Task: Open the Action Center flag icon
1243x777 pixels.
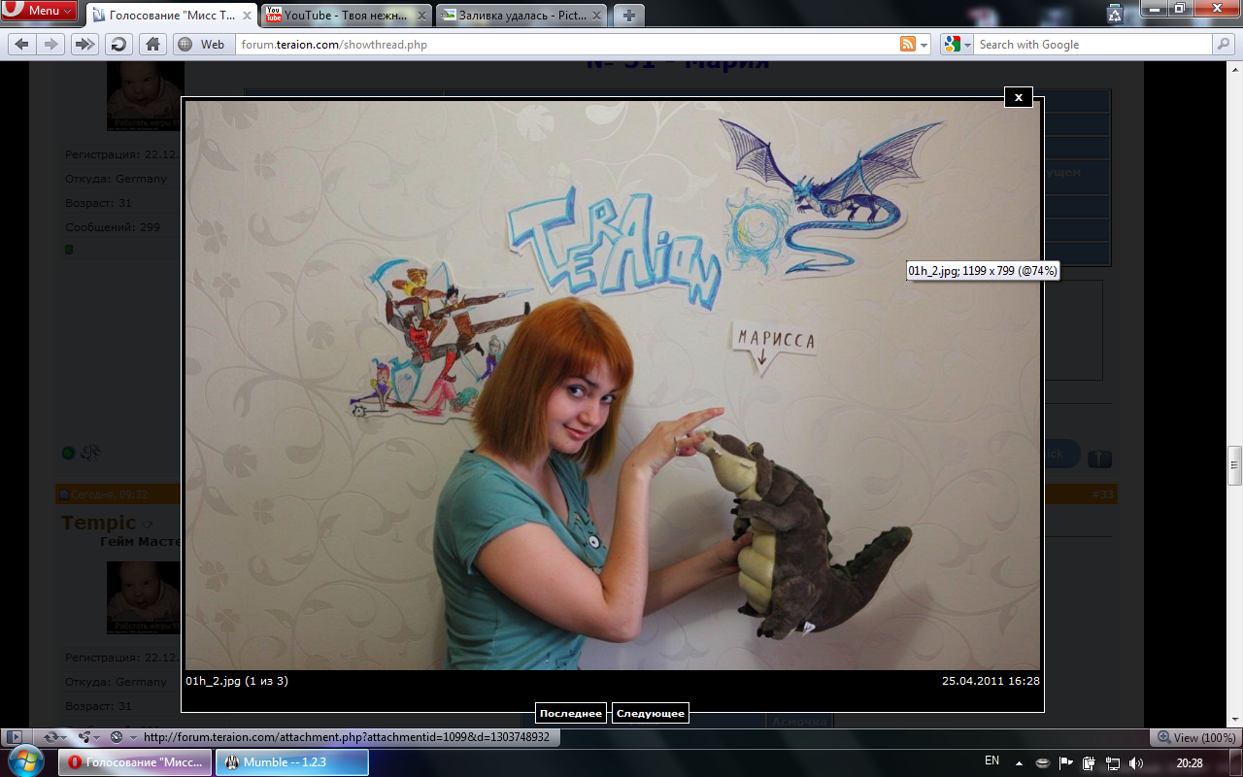Action: 1065,762
